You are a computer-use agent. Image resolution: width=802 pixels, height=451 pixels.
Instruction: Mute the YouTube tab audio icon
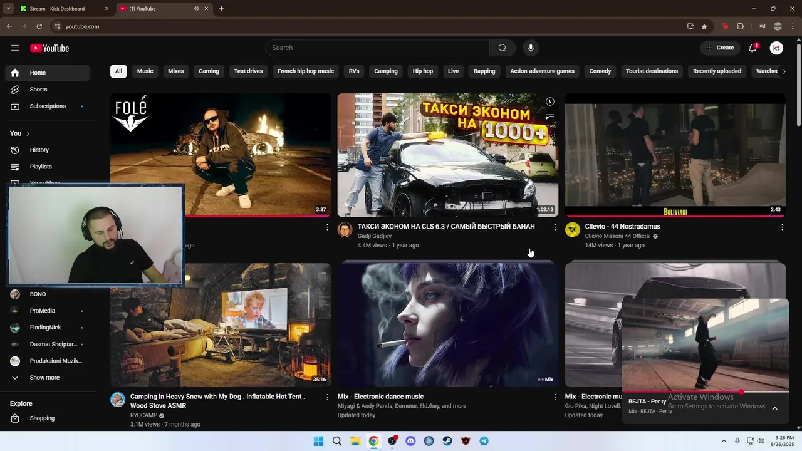pos(196,9)
